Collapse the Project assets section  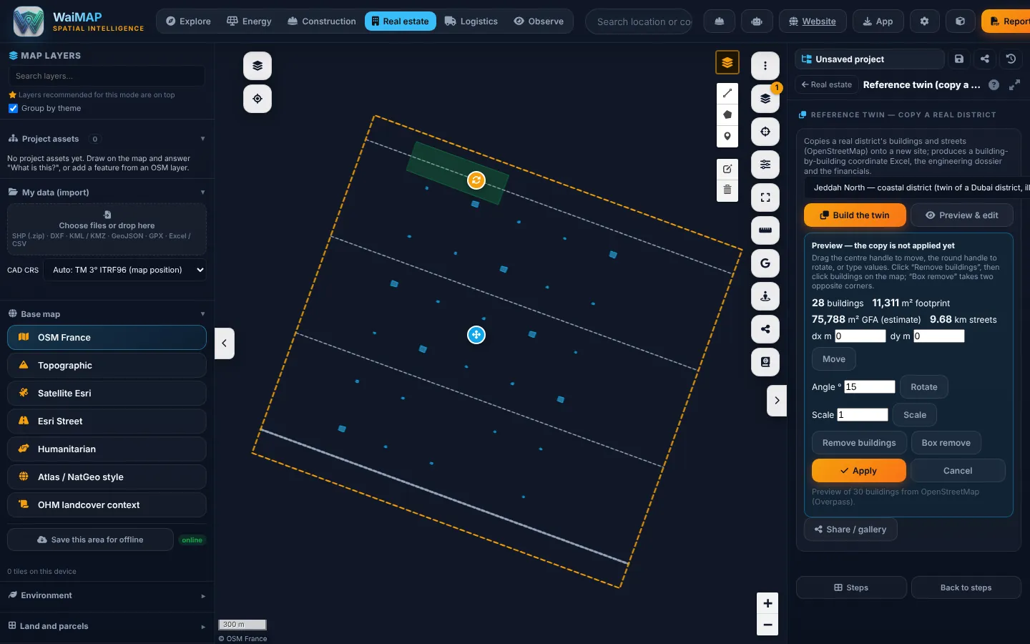tap(107, 139)
